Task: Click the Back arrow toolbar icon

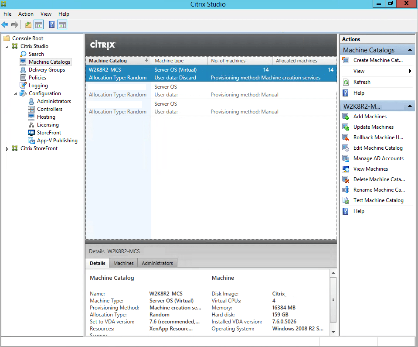Action: [5, 25]
